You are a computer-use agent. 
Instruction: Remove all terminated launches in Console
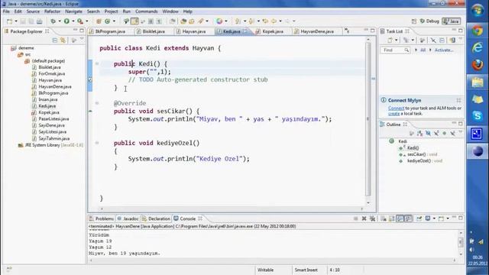click(x=372, y=218)
